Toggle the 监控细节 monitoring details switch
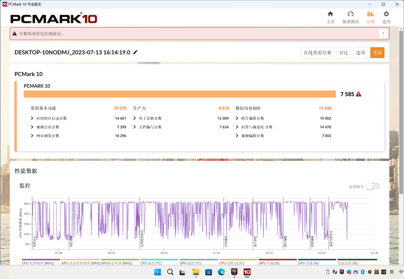Viewport: 404px width, 279px height. [x=373, y=186]
